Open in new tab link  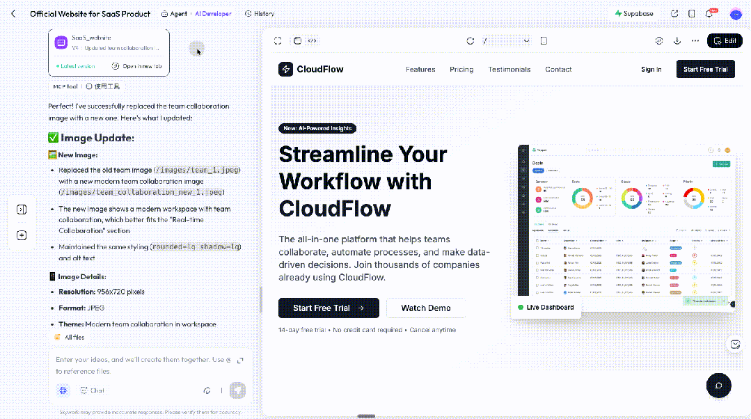[x=137, y=66]
